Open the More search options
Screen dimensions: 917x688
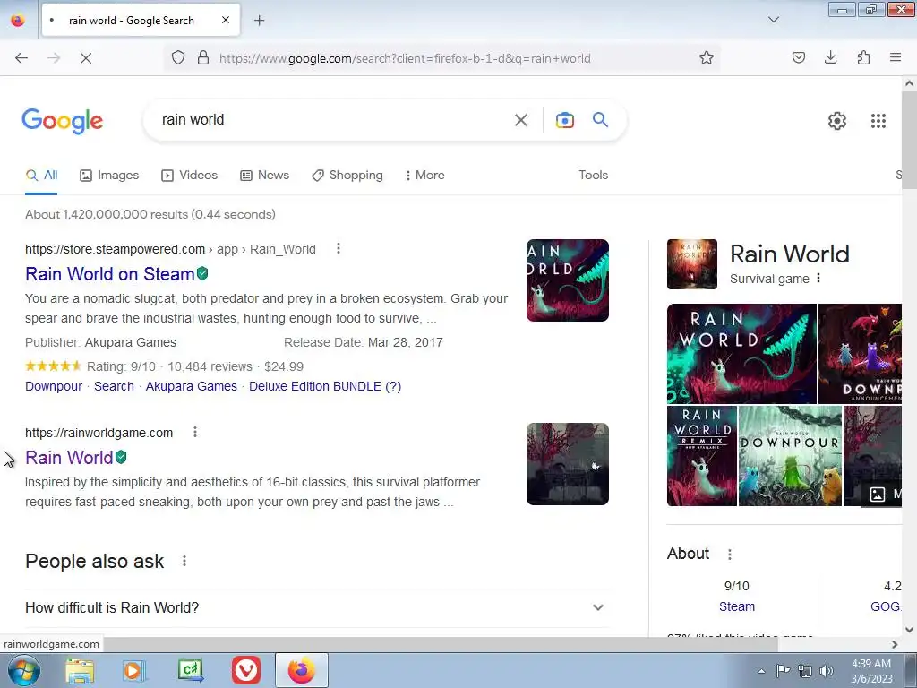[x=425, y=176]
